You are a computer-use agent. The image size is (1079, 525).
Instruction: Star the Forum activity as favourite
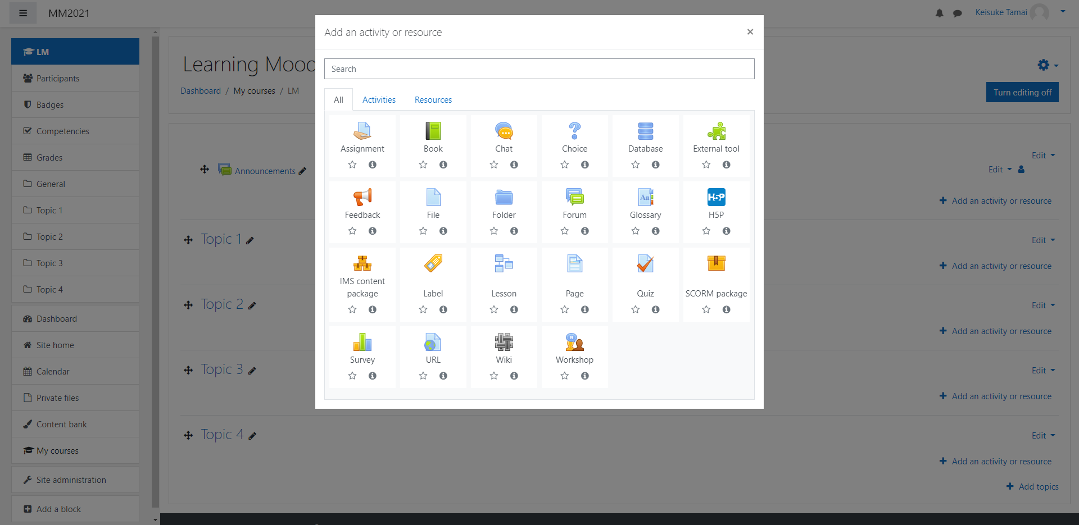point(565,231)
